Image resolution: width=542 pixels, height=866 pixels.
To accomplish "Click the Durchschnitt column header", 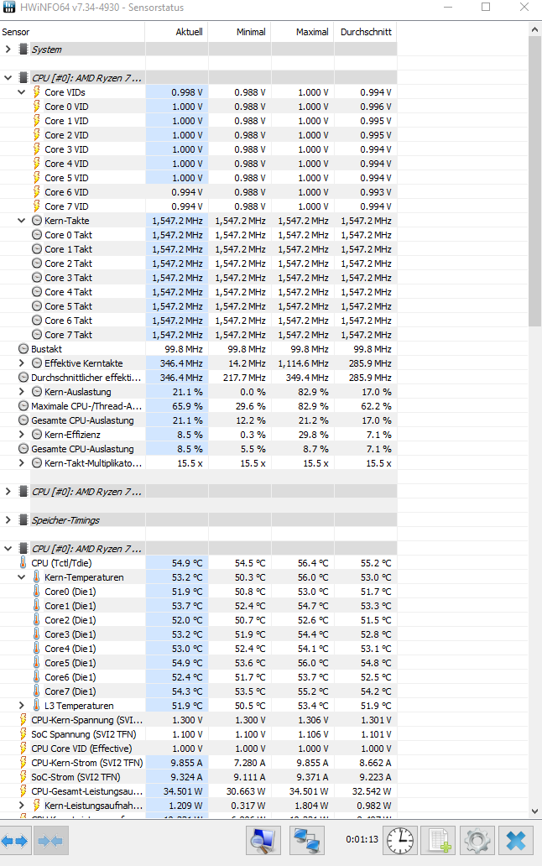I will pos(365,32).
